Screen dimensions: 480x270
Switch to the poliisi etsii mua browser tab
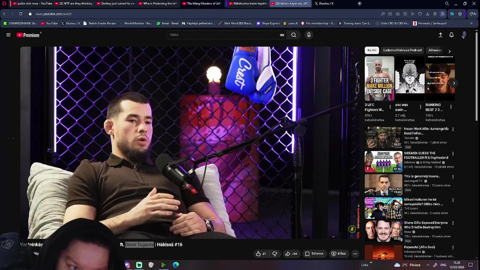32,3
